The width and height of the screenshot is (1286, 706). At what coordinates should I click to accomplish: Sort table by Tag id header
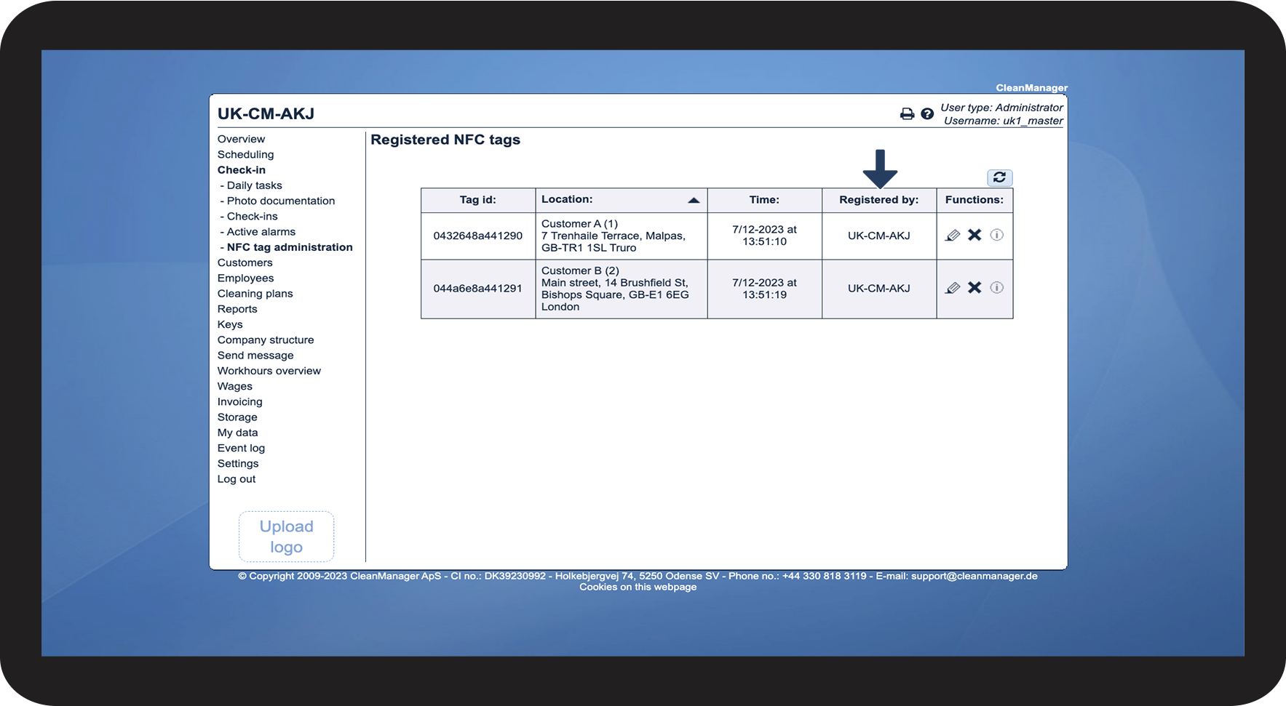point(477,200)
